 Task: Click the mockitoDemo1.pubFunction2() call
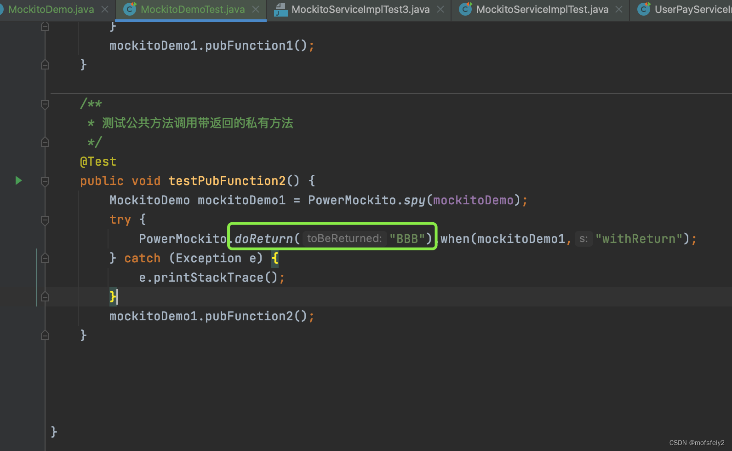212,316
